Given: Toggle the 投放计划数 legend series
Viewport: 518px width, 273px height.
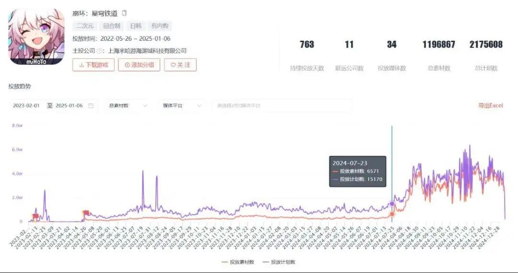Looking at the screenshot, I should (x=279, y=262).
